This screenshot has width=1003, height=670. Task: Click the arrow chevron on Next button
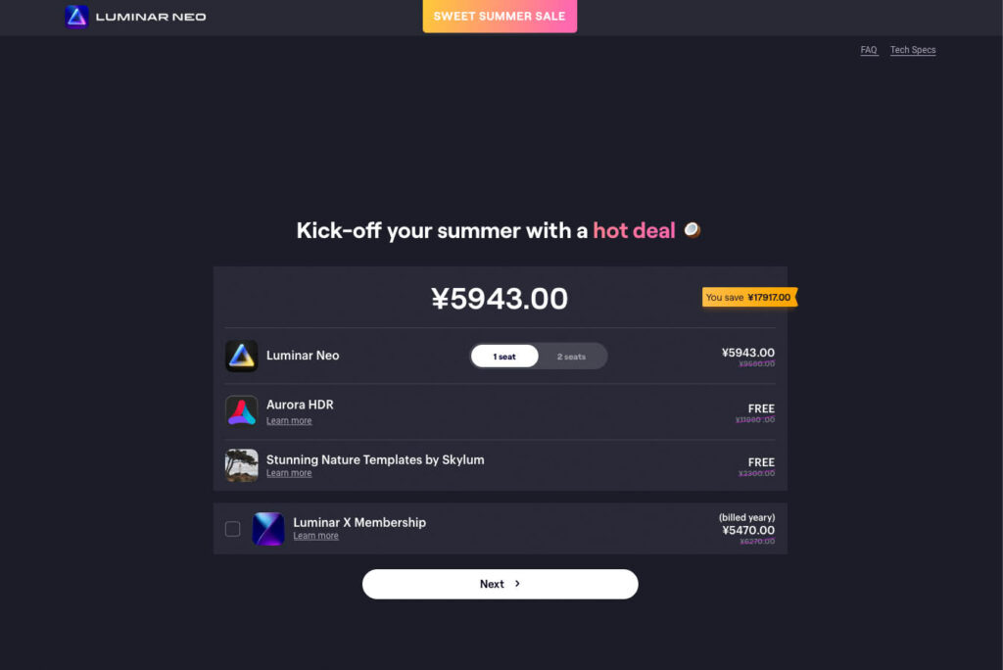[x=517, y=584]
